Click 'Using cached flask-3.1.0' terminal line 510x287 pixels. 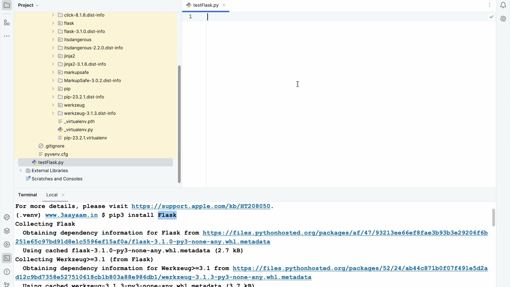[x=133, y=250]
